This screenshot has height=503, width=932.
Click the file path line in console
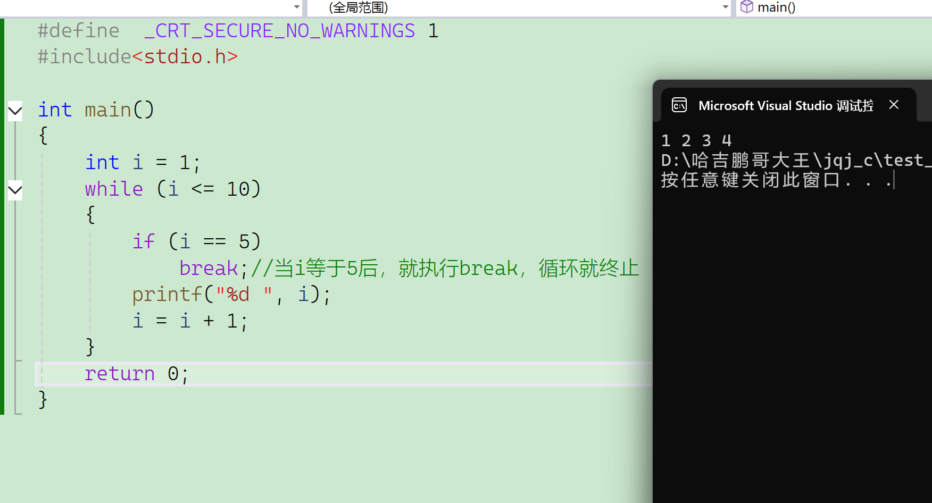(796, 160)
